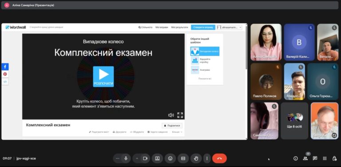This screenshot has width=341, height=167.
Task: Click the Комплексний екзамен title below activity
Action: (48, 125)
